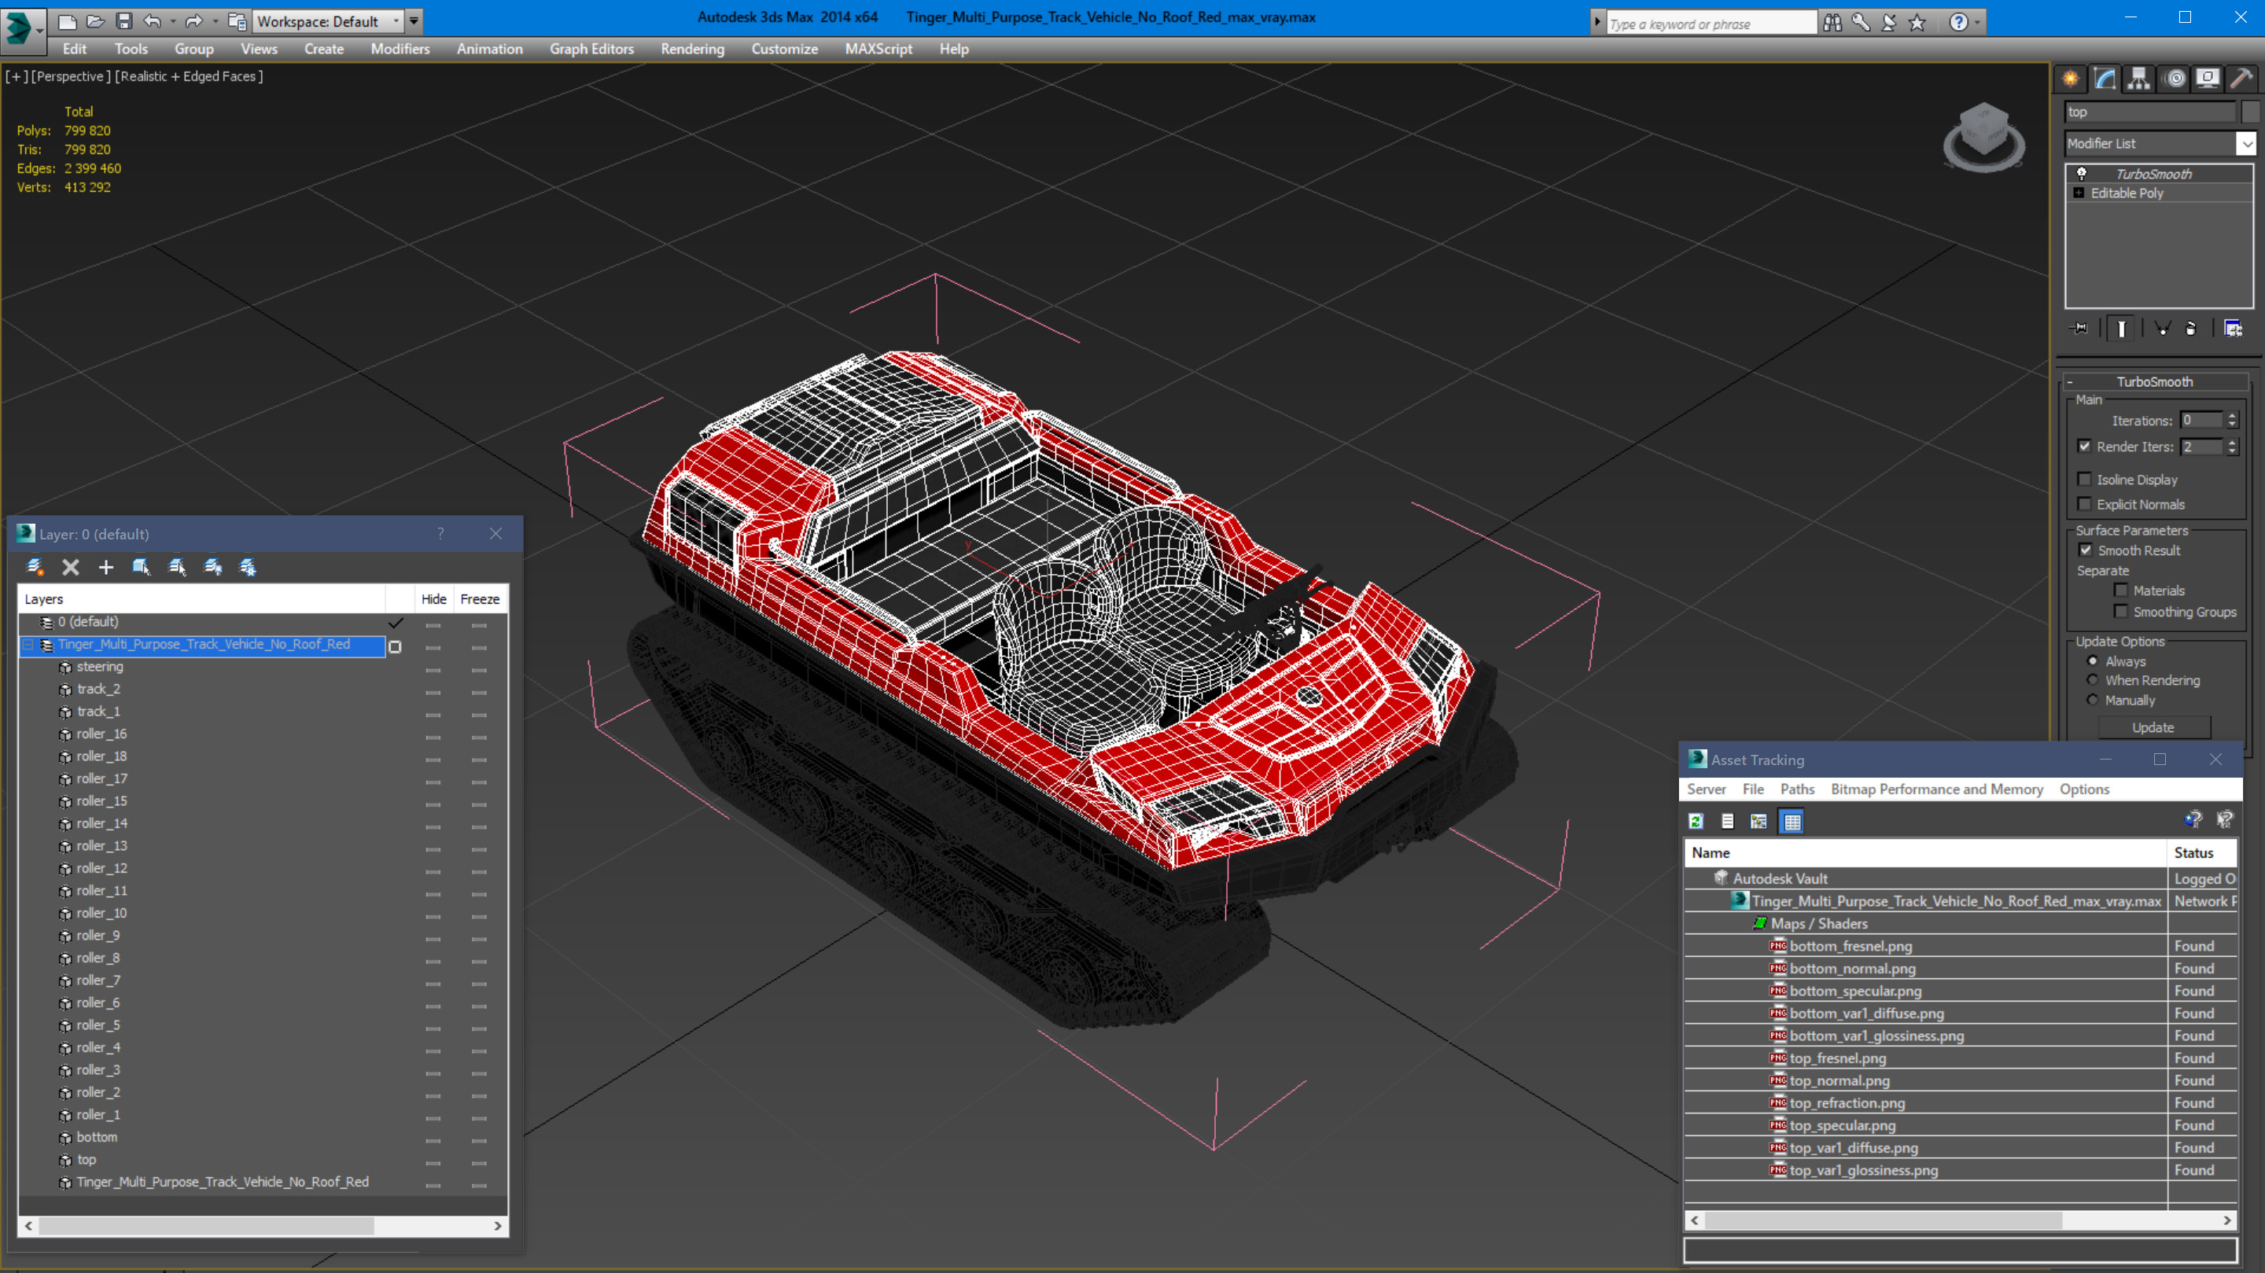Click the Save File toolbar icon
Image resolution: width=2265 pixels, height=1273 pixels.
click(x=124, y=21)
